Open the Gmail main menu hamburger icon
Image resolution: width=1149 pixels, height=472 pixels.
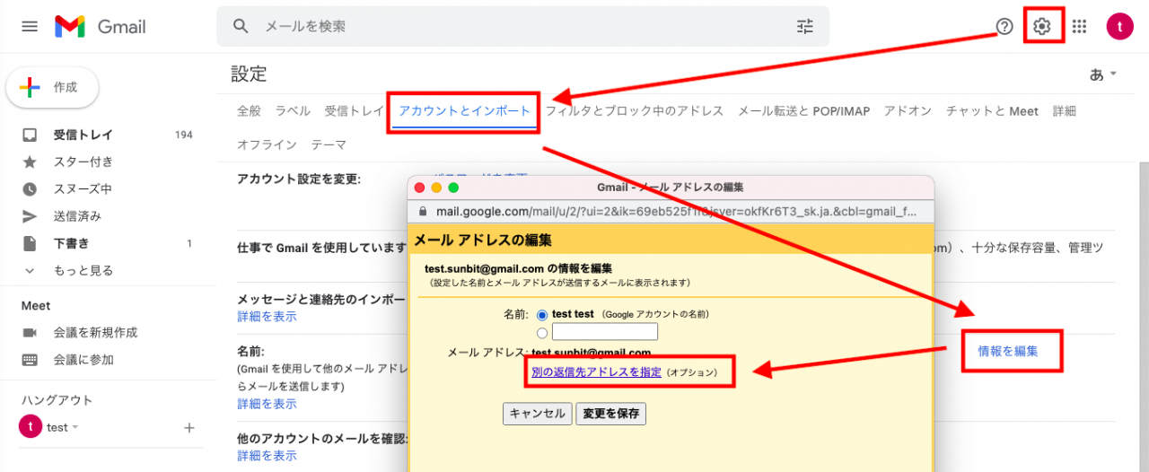pos(30,26)
